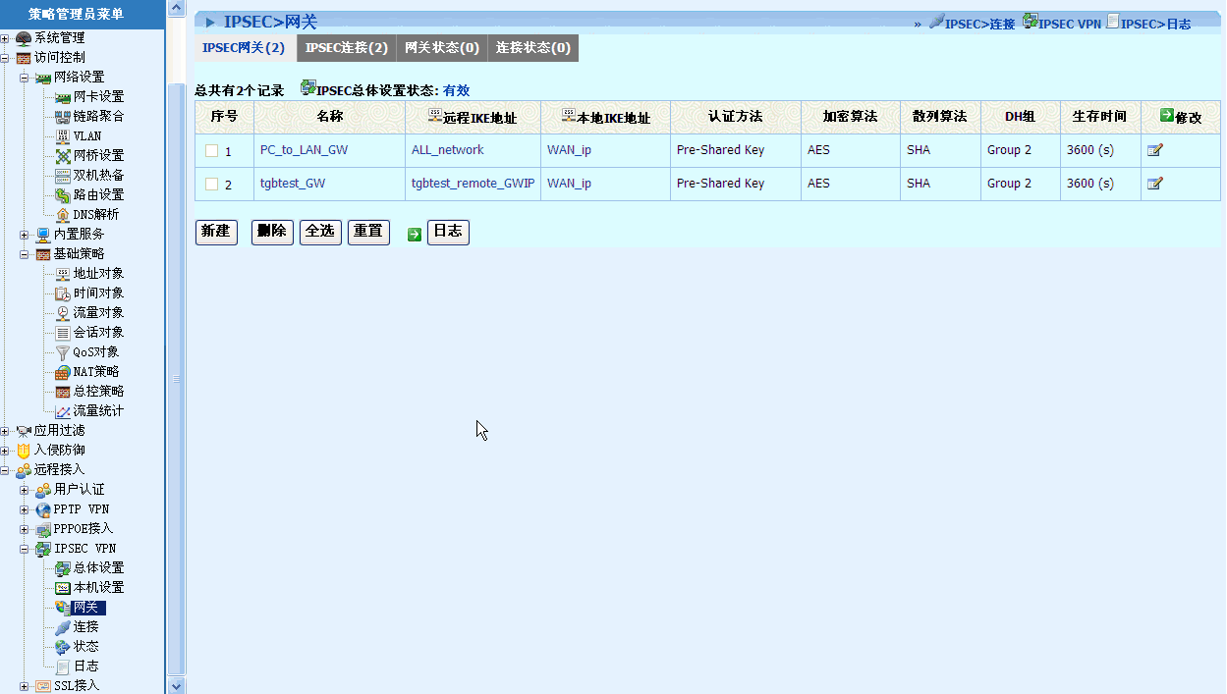Image resolution: width=1227 pixels, height=694 pixels.
Task: Open the 网关状态(0) tab
Action: (x=442, y=48)
